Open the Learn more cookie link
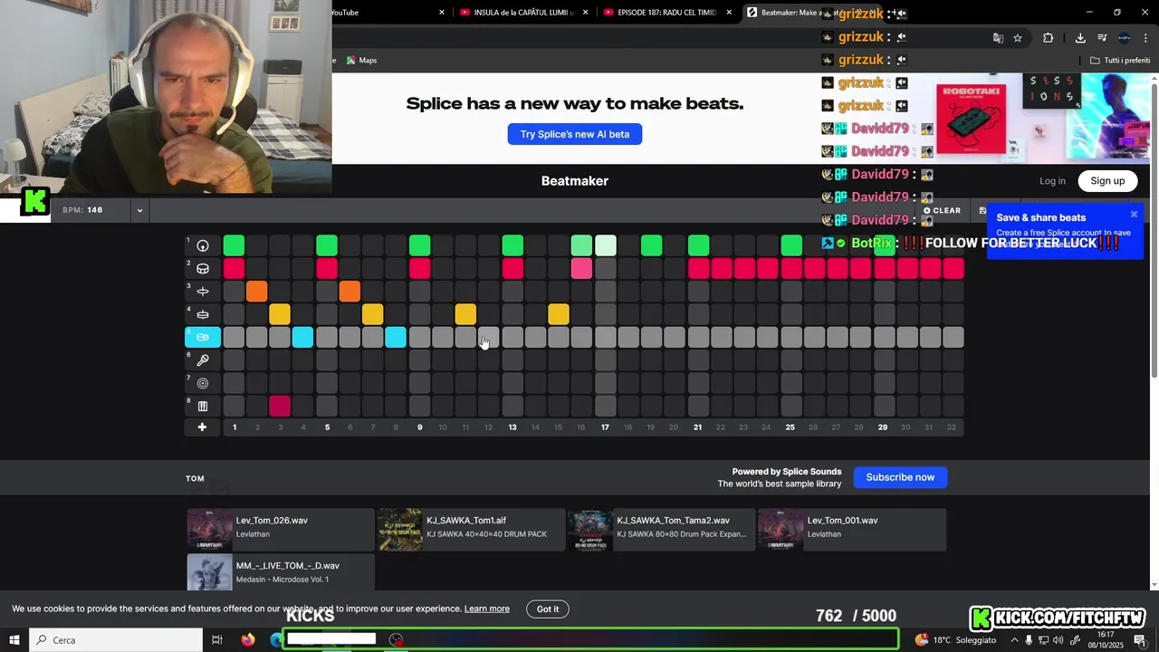The height and width of the screenshot is (652, 1159). pos(487,609)
